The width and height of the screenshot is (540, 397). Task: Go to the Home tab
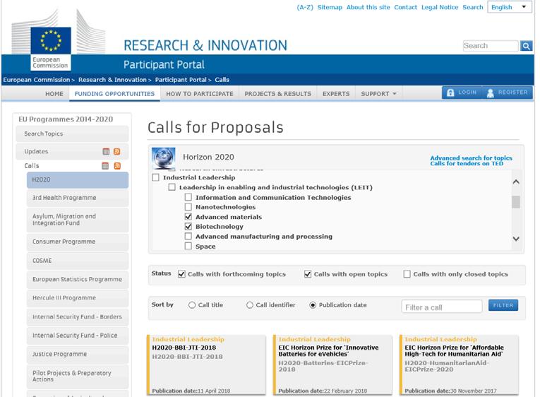pyautogui.click(x=54, y=94)
